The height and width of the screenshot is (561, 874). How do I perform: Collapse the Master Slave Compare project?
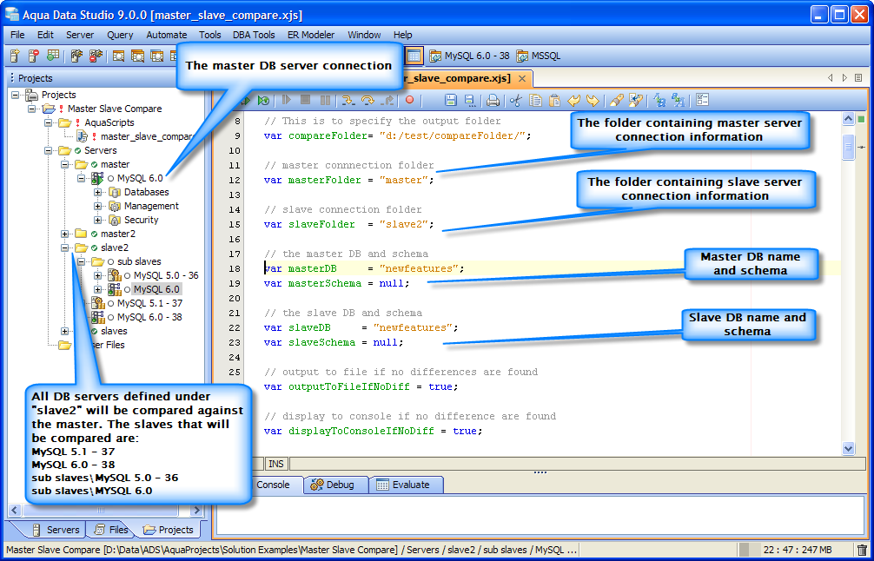(32, 109)
